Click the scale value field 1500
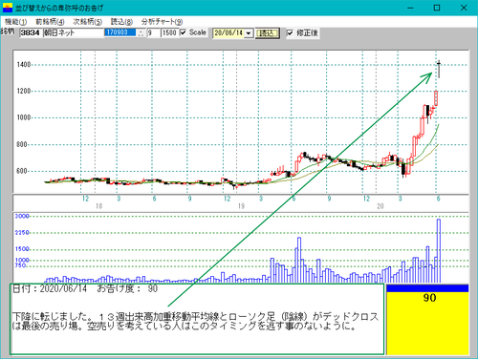The width and height of the screenshot is (478, 359). (169, 32)
